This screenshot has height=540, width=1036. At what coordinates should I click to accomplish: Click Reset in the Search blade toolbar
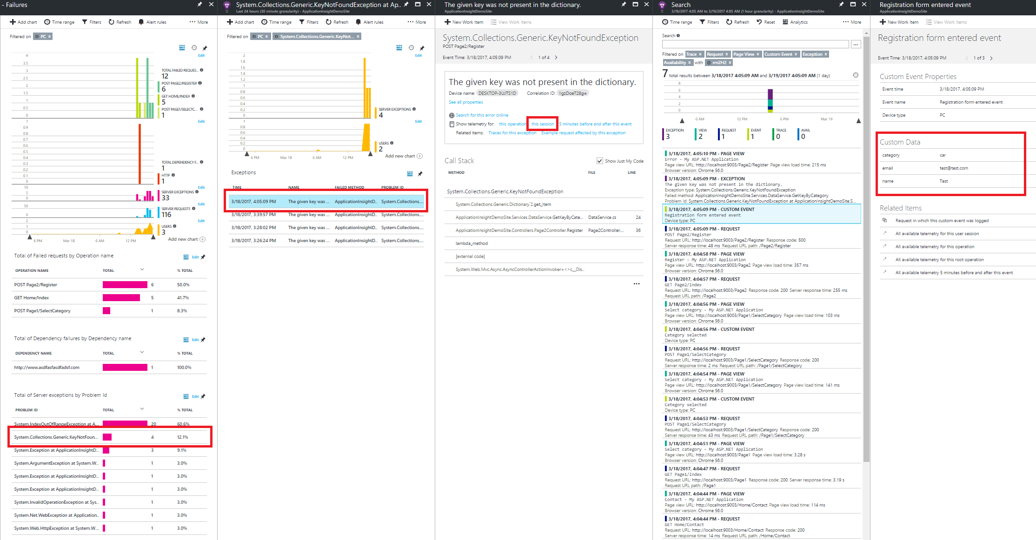[x=766, y=22]
